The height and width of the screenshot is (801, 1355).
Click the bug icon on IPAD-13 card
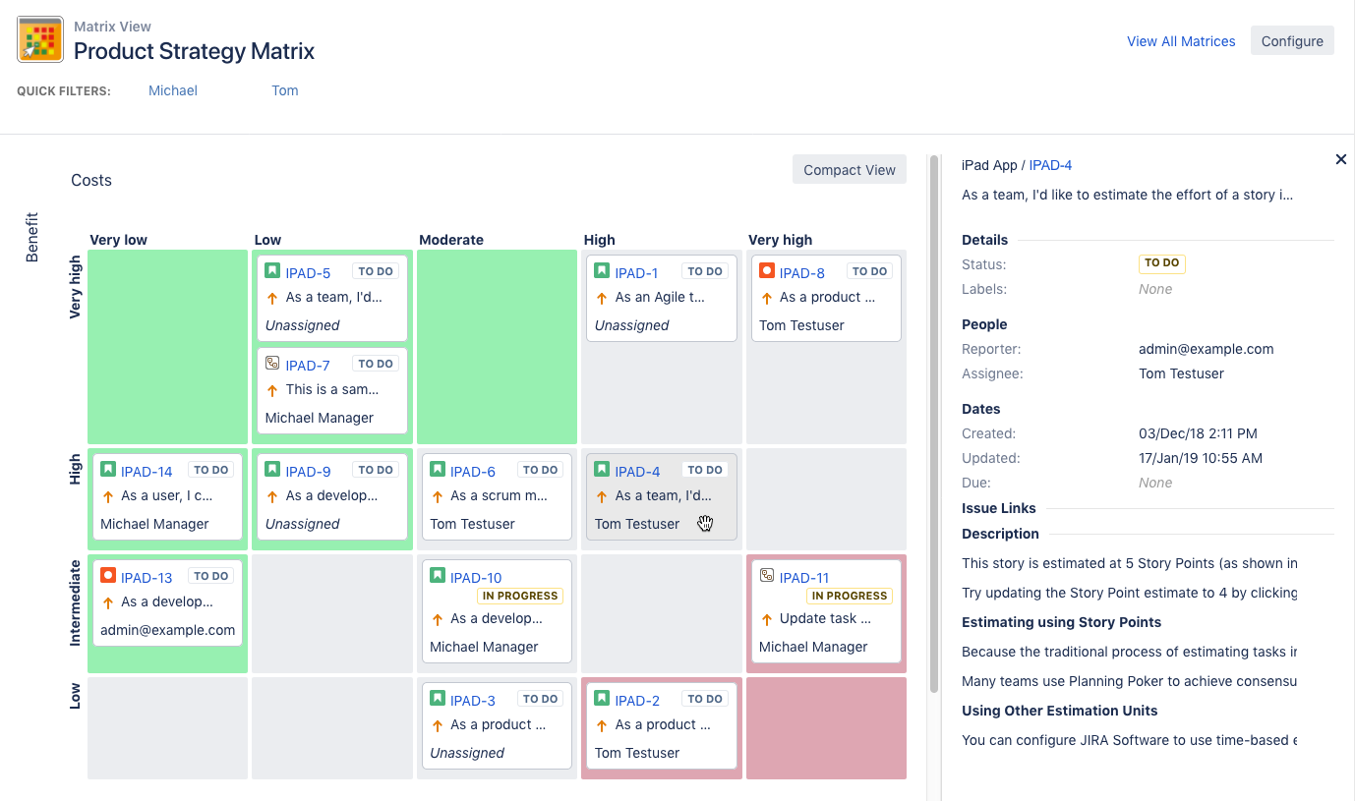tap(108, 577)
